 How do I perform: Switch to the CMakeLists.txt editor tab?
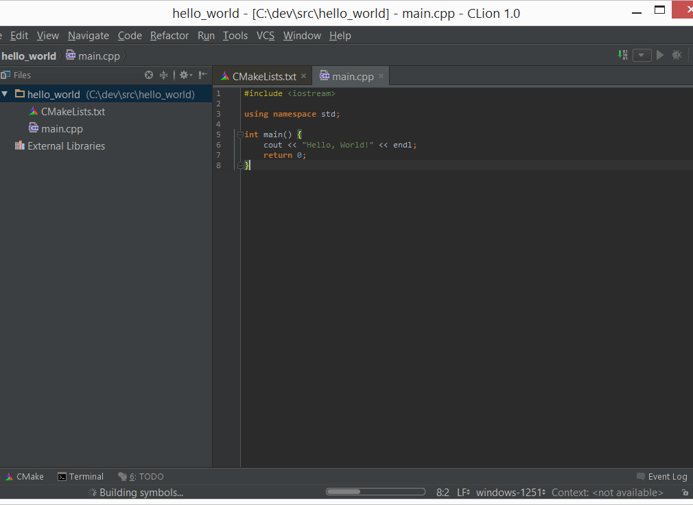(264, 76)
